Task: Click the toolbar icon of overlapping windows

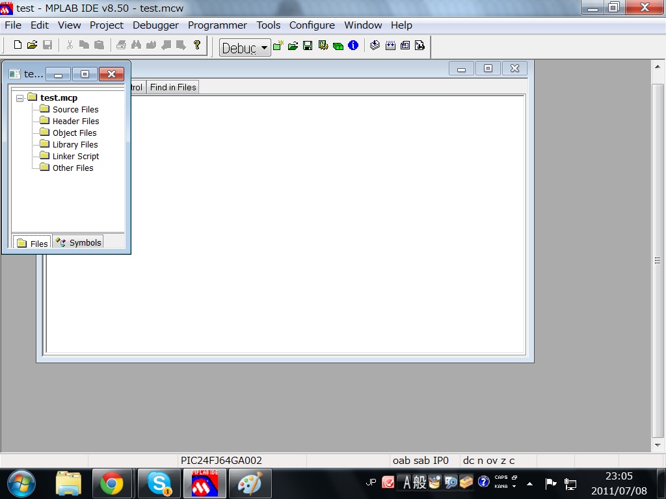Action: (x=405, y=45)
